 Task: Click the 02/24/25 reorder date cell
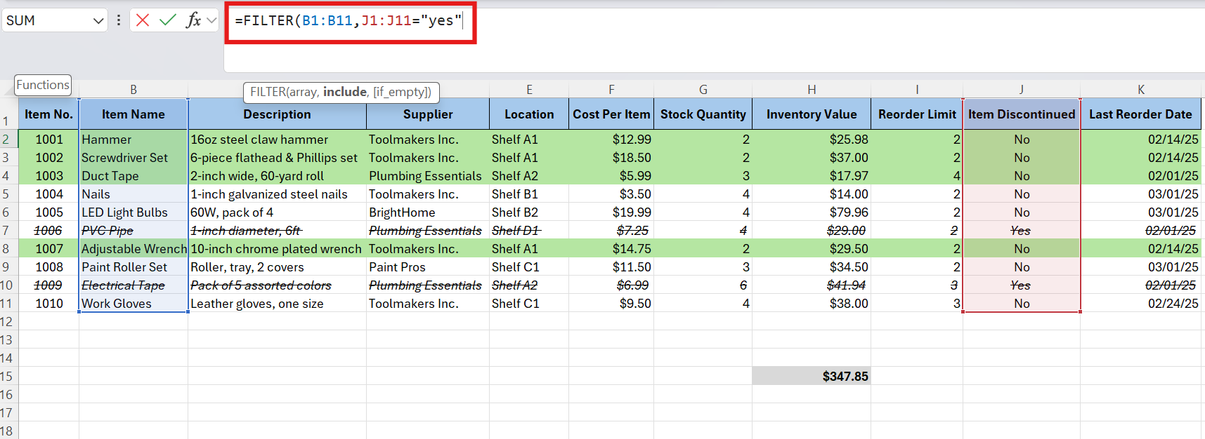point(1141,304)
